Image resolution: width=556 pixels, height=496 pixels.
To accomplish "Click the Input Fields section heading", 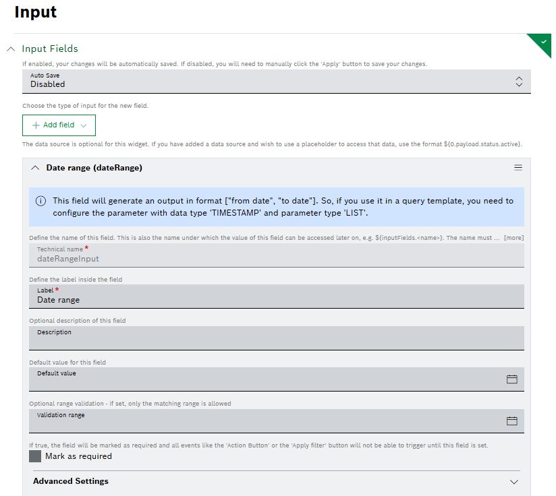I will pyautogui.click(x=50, y=49).
